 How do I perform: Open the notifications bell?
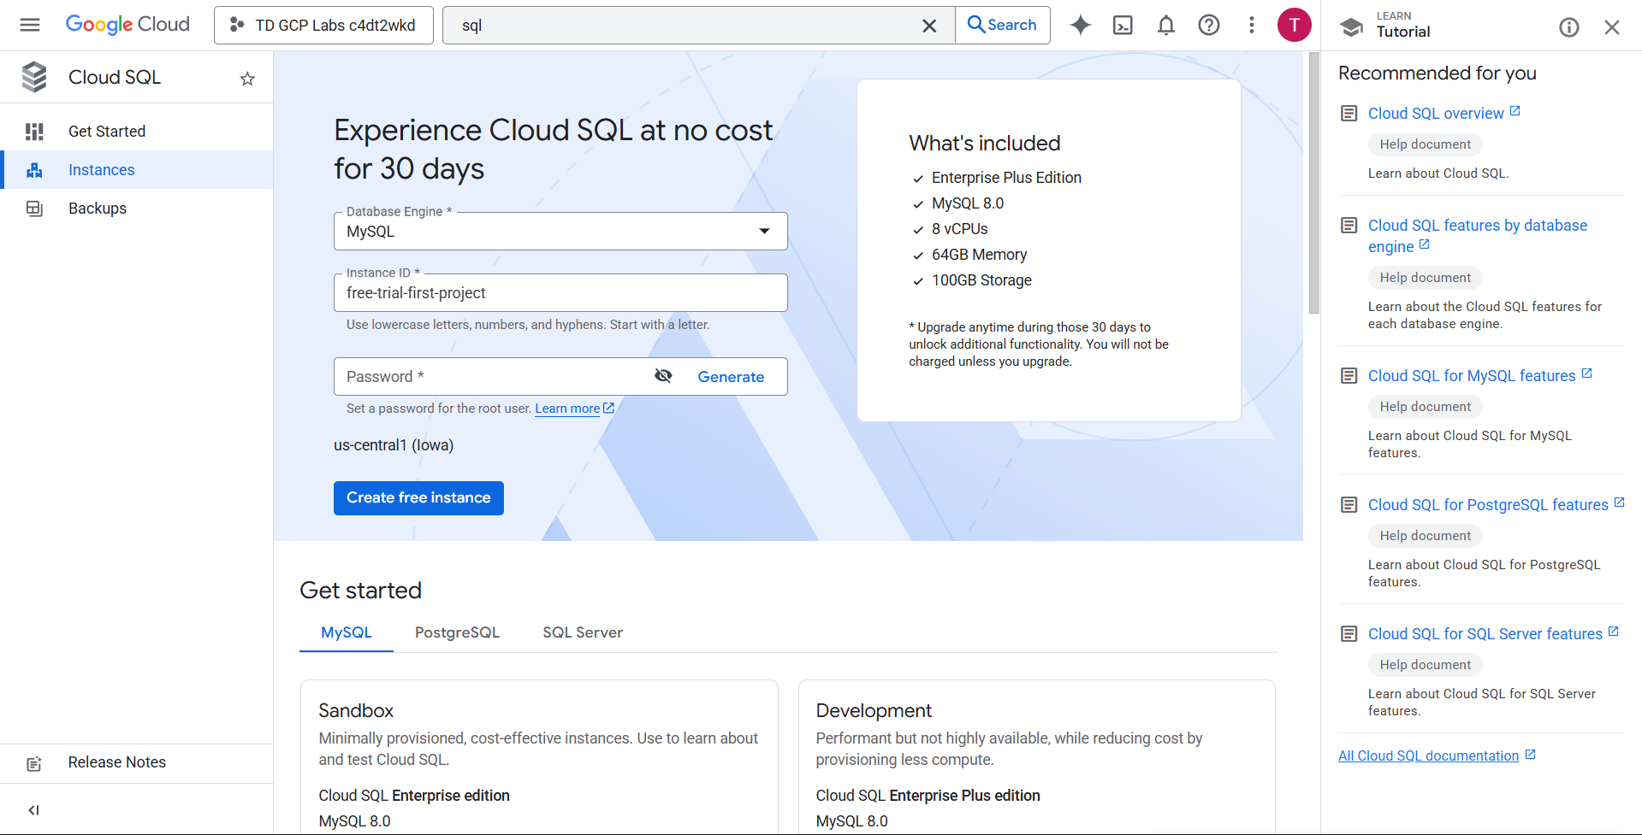coord(1165,26)
